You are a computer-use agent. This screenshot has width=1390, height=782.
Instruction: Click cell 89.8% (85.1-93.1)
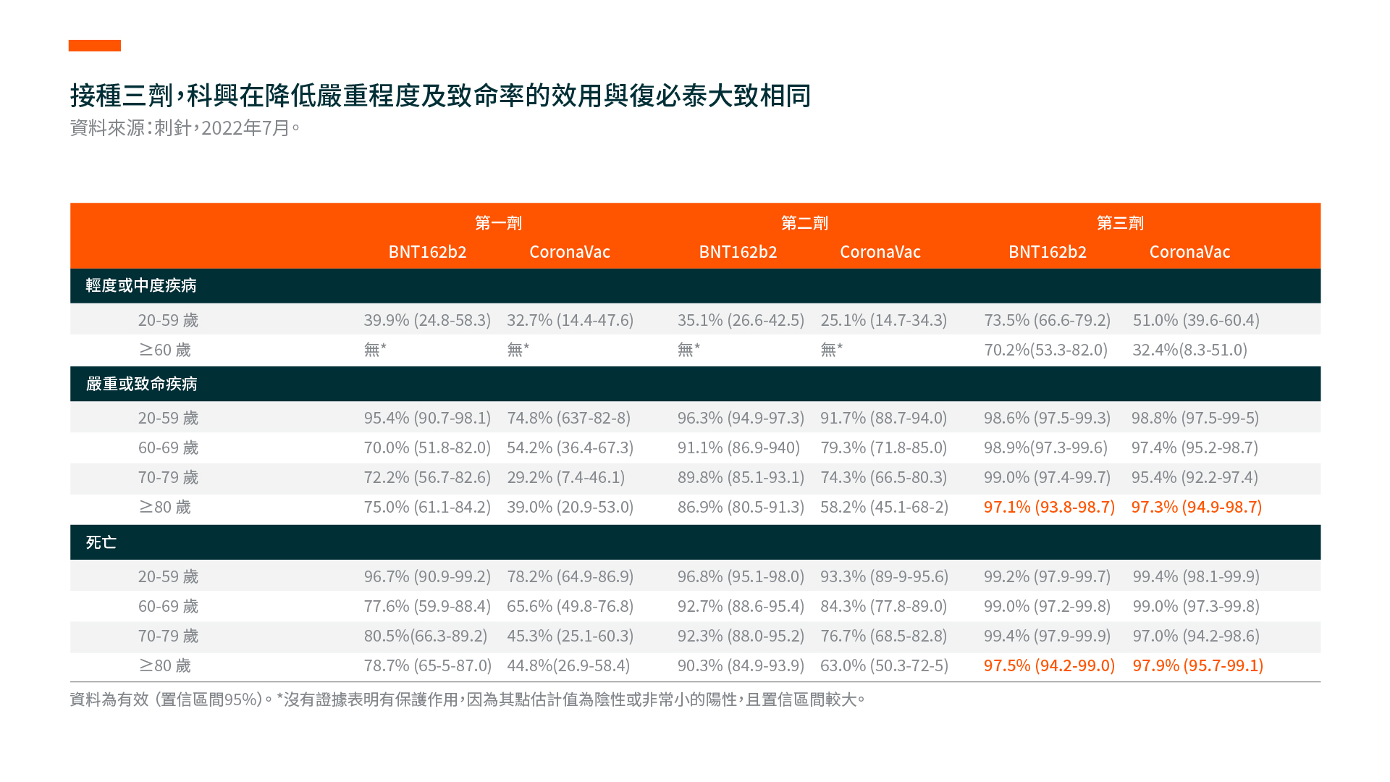click(x=741, y=477)
